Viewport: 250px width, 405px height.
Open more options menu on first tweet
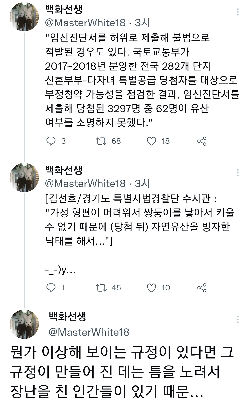point(238,12)
